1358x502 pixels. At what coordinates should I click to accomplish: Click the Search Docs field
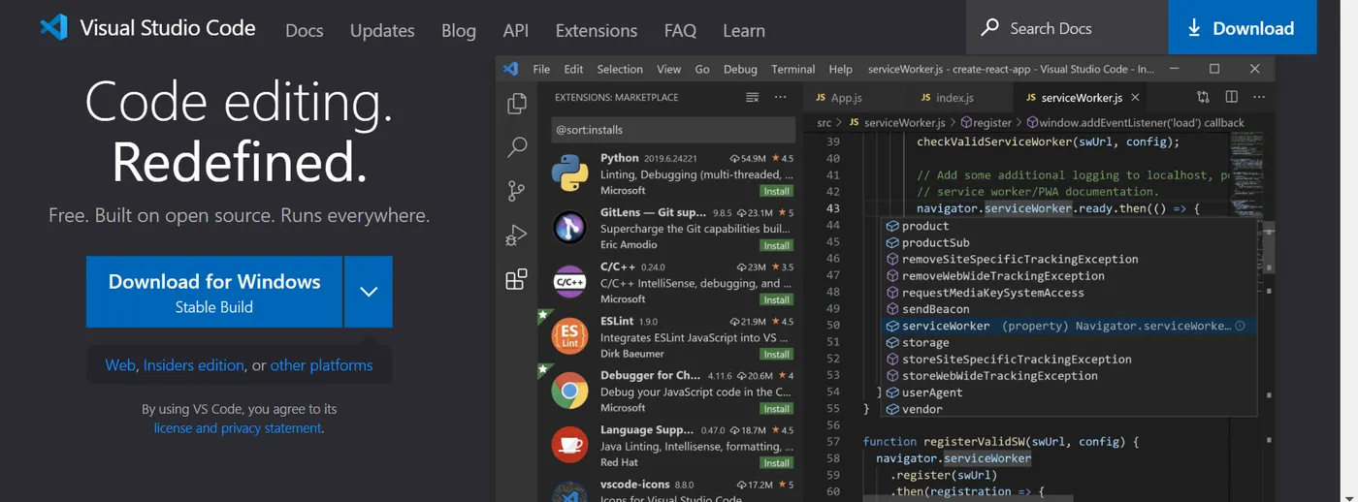tap(1067, 27)
